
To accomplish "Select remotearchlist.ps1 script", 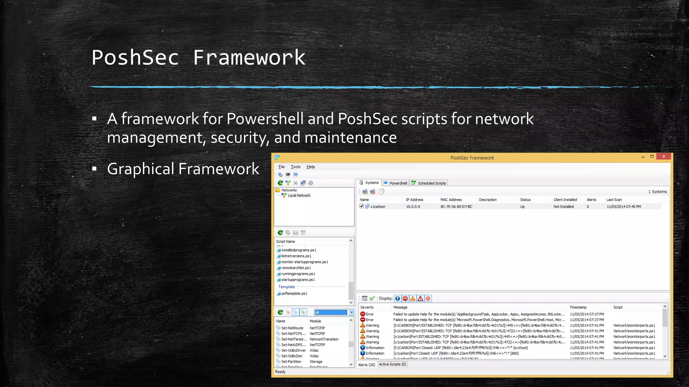I will tap(294, 268).
